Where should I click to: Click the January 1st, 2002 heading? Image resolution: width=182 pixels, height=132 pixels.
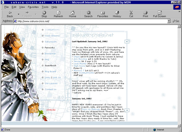pos(82,99)
